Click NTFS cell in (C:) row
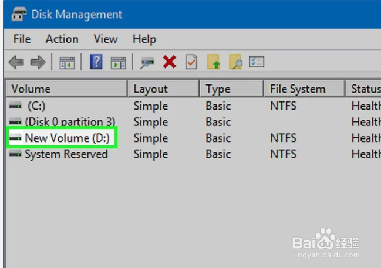 coord(284,106)
